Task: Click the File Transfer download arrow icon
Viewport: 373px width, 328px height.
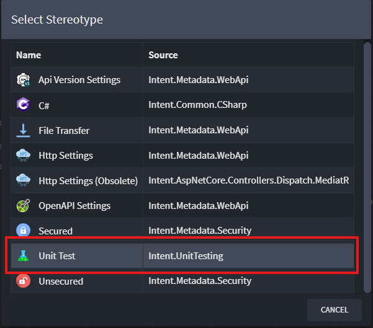Action: click(23, 130)
